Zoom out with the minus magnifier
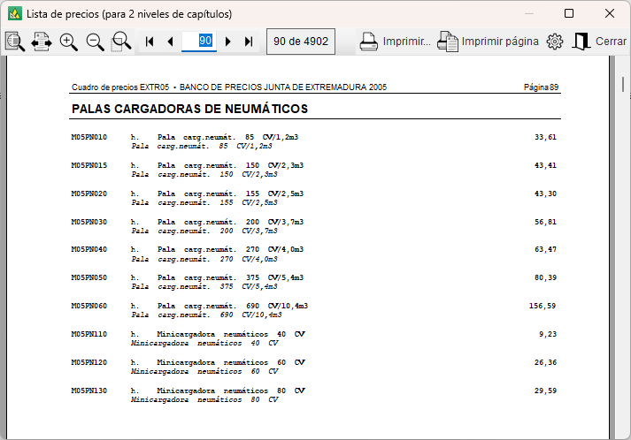631x440 pixels. (x=95, y=42)
